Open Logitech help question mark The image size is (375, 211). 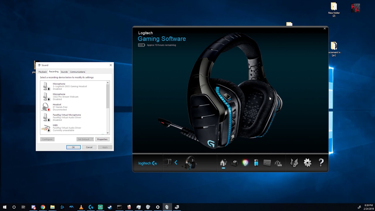click(321, 163)
